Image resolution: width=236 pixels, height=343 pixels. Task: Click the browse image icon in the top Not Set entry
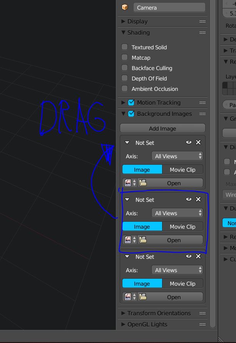pos(130,182)
